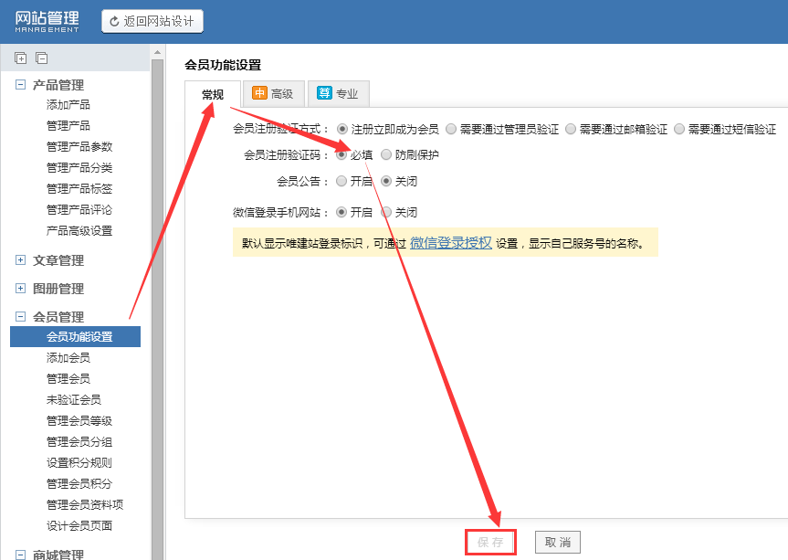Open 添加产品 in the sidebar
Viewport: 788px width, 560px height.
pos(68,104)
